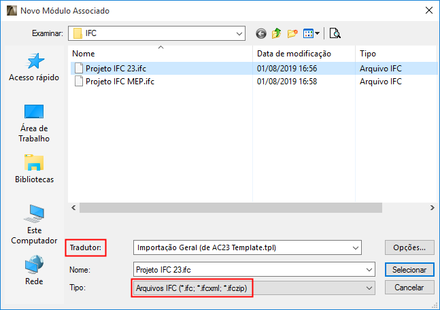
Task: Open the view menu icon
Action: (311, 33)
